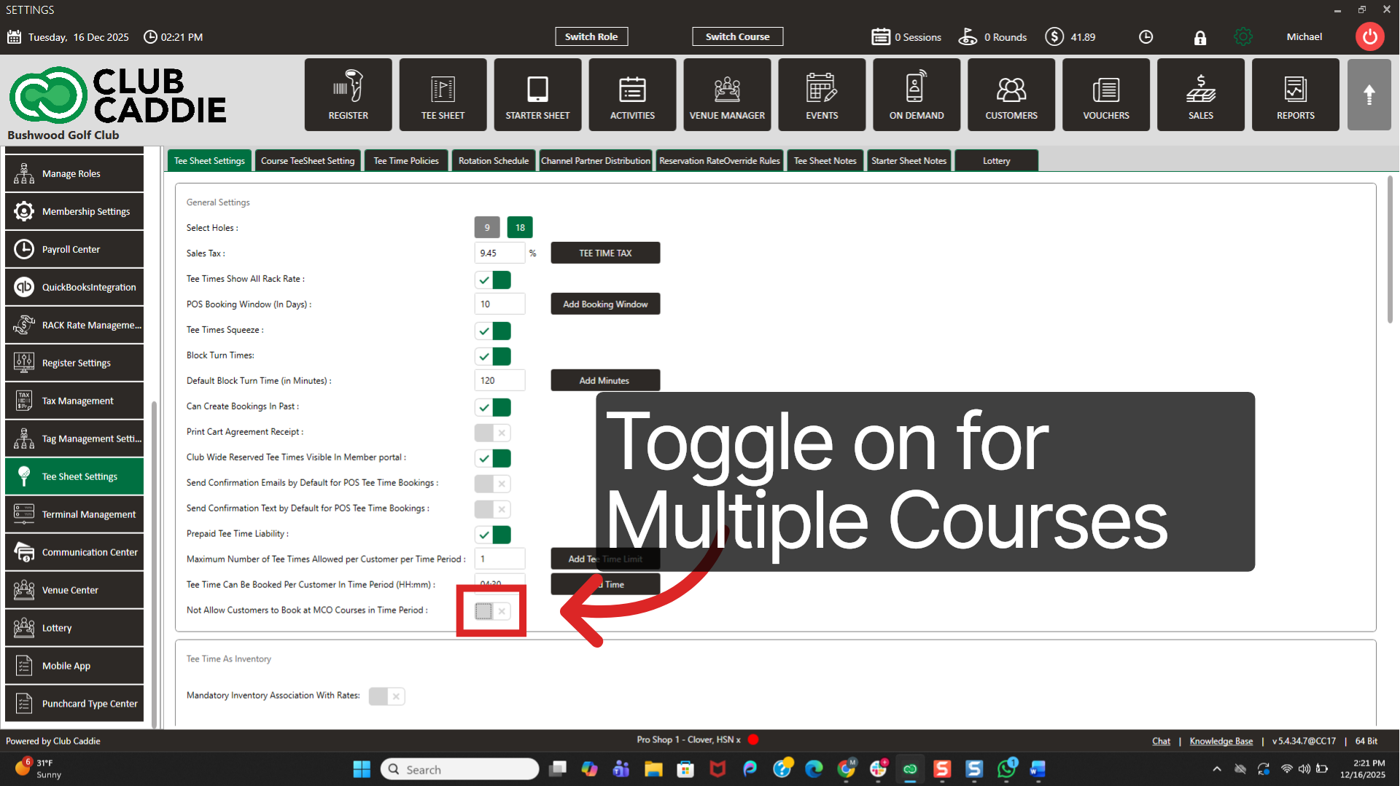1400x786 pixels.
Task: Click the red power logout icon
Action: [1369, 36]
